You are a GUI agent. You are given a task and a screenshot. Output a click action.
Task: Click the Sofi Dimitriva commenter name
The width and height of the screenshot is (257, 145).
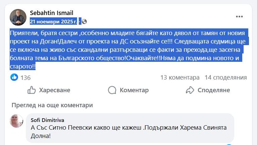click(47, 120)
